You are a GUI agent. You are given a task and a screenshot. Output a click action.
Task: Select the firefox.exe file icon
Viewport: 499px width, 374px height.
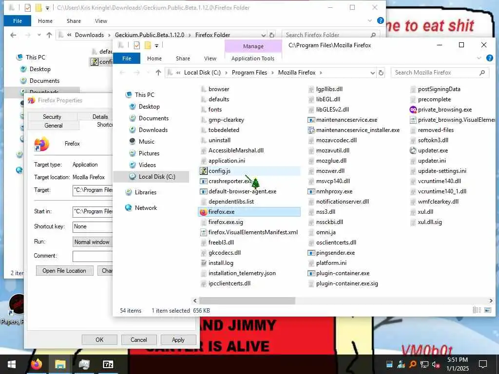(203, 212)
